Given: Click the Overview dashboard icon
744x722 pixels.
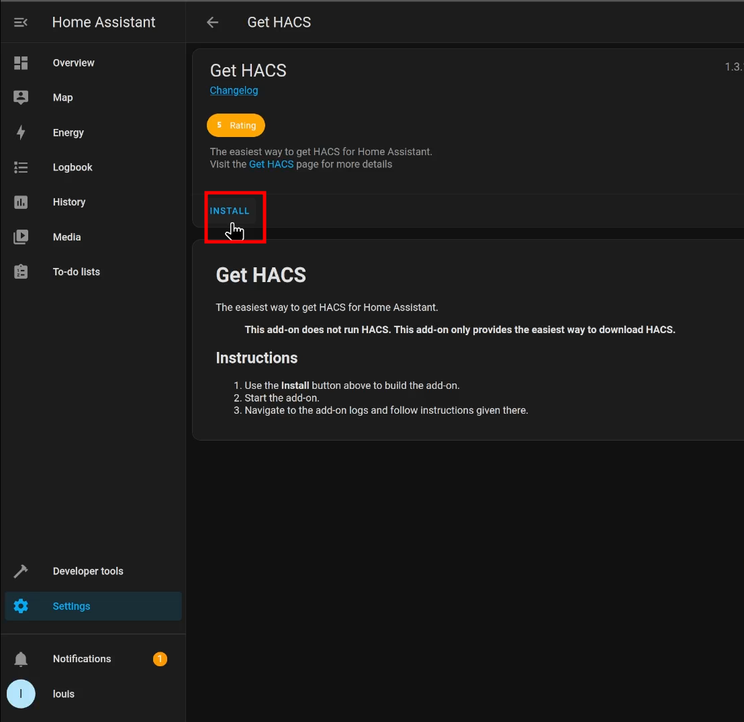Looking at the screenshot, I should click(21, 62).
